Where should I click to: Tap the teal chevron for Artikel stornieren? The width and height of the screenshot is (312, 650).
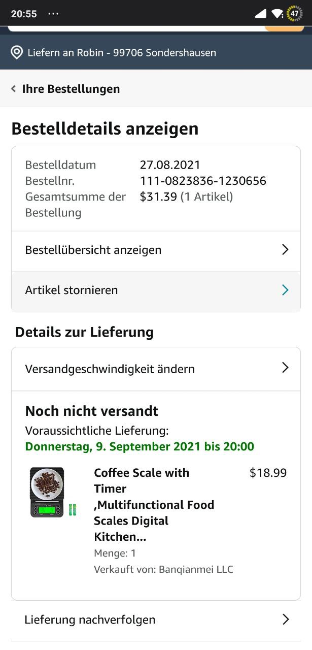(285, 290)
